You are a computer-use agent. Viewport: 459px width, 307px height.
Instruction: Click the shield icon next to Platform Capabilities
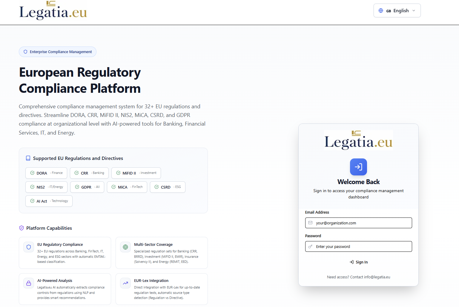coord(21,228)
